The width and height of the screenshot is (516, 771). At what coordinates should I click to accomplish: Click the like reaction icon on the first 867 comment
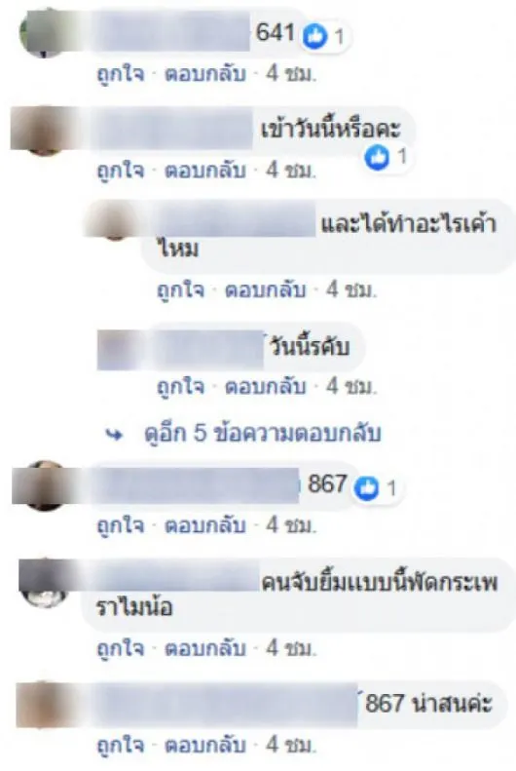367,488
